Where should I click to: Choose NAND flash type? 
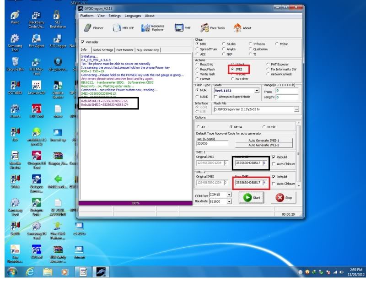point(197,97)
